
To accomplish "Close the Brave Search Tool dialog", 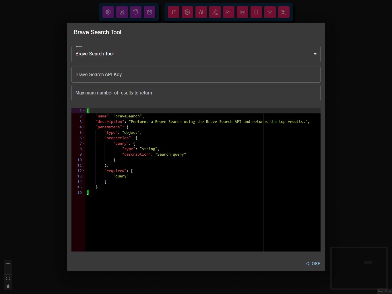I will click(313, 264).
